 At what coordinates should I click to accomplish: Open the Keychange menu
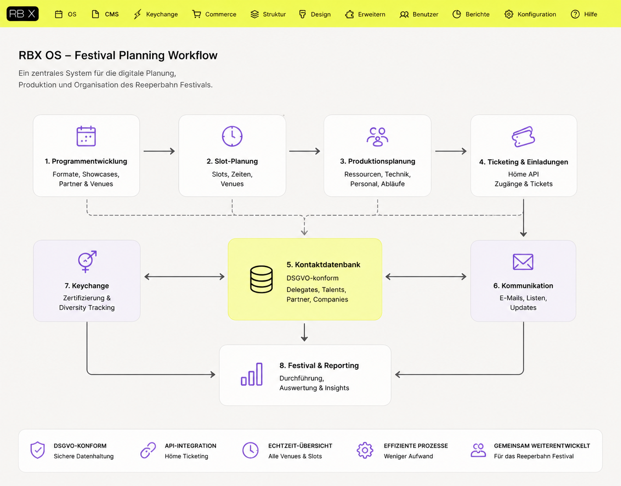click(156, 14)
